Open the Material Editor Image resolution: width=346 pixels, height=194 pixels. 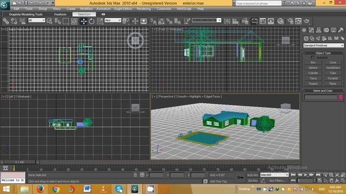pos(281,21)
